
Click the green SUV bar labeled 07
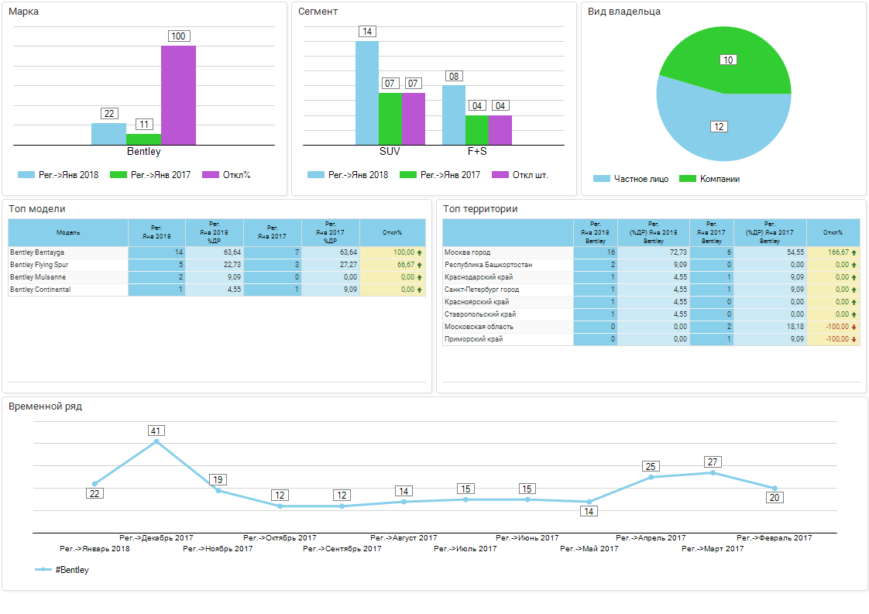tap(390, 119)
